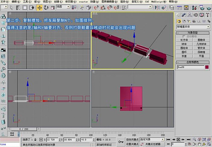This screenshot has width=212, height=147.
Task: Click the Set Keys large key button
Action: (x=121, y=142)
